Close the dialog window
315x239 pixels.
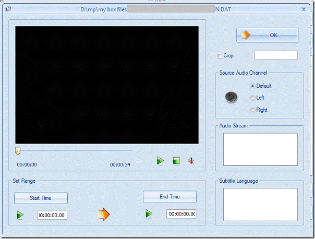[x=304, y=9]
